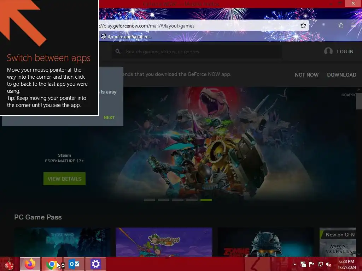
Task: Select the fourth carousel slide indicator
Action: (192, 200)
